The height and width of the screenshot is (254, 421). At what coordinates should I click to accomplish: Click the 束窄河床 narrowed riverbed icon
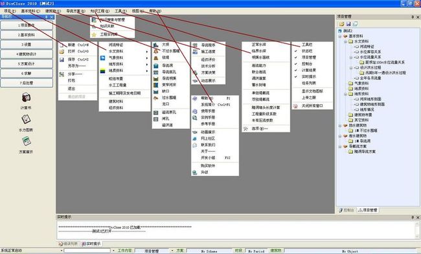[155, 85]
